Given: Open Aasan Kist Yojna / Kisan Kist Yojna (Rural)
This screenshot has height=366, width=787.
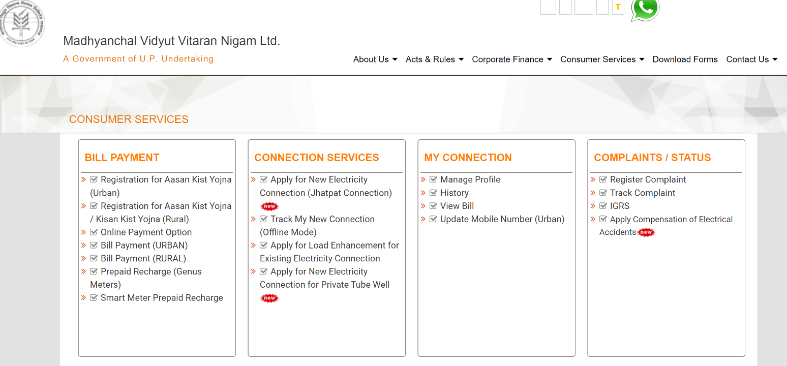Looking at the screenshot, I should (x=161, y=212).
